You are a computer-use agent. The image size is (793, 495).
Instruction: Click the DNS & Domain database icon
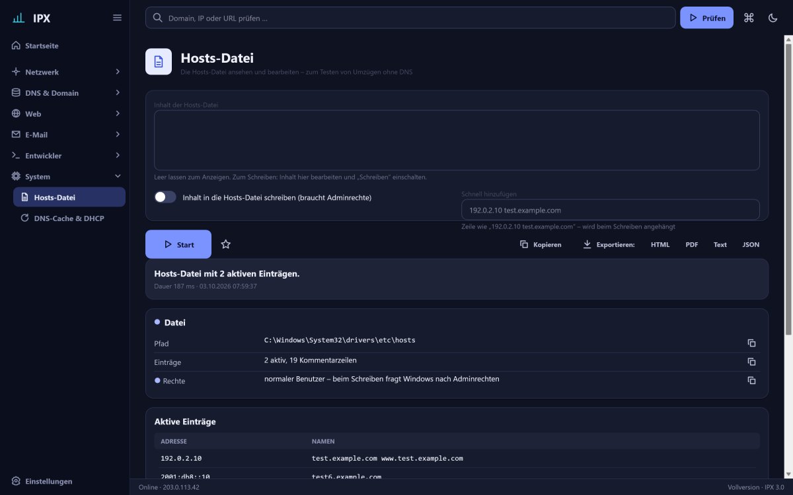17,93
